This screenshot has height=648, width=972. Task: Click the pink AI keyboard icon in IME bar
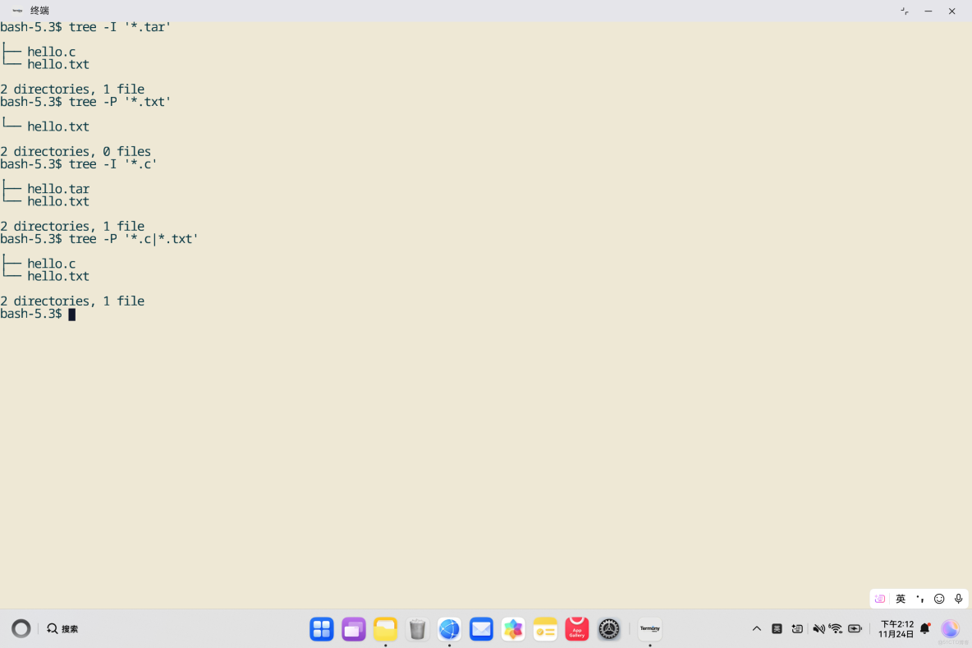(x=879, y=599)
